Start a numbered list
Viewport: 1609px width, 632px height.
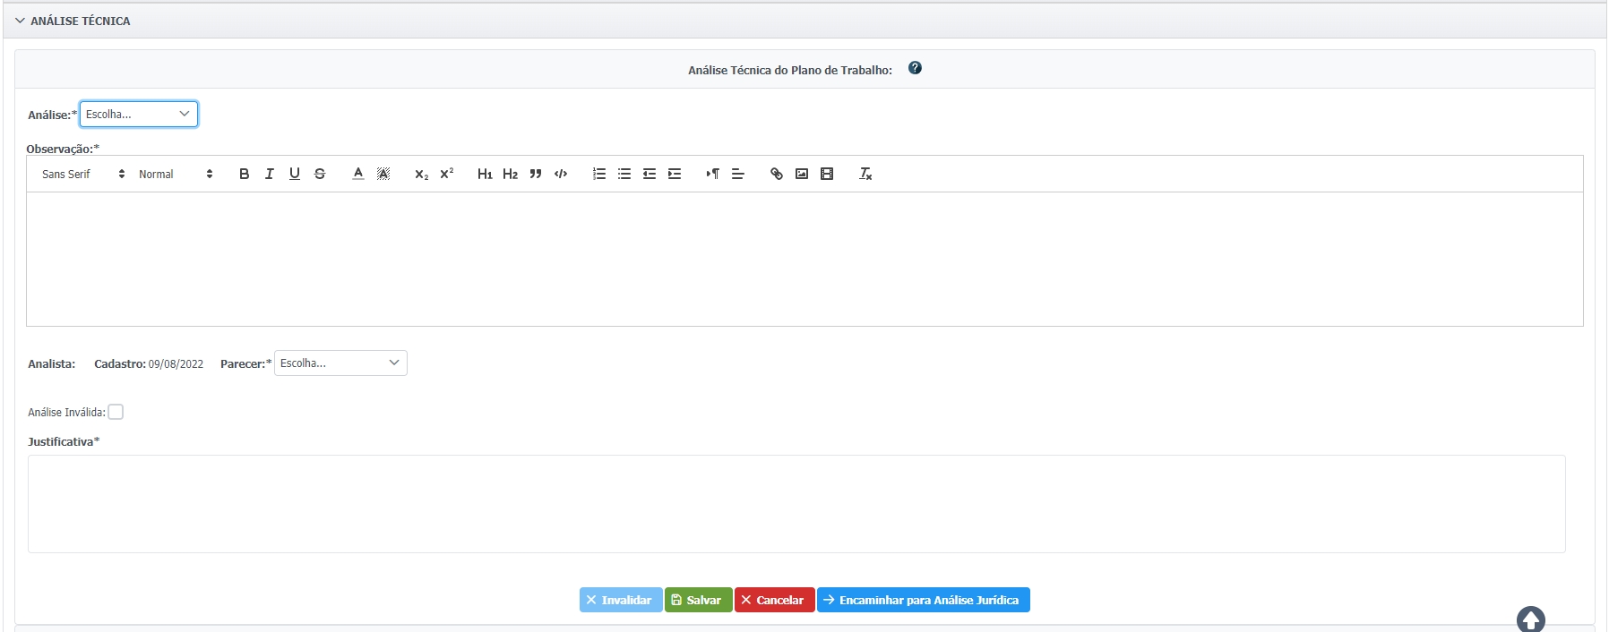click(x=599, y=174)
